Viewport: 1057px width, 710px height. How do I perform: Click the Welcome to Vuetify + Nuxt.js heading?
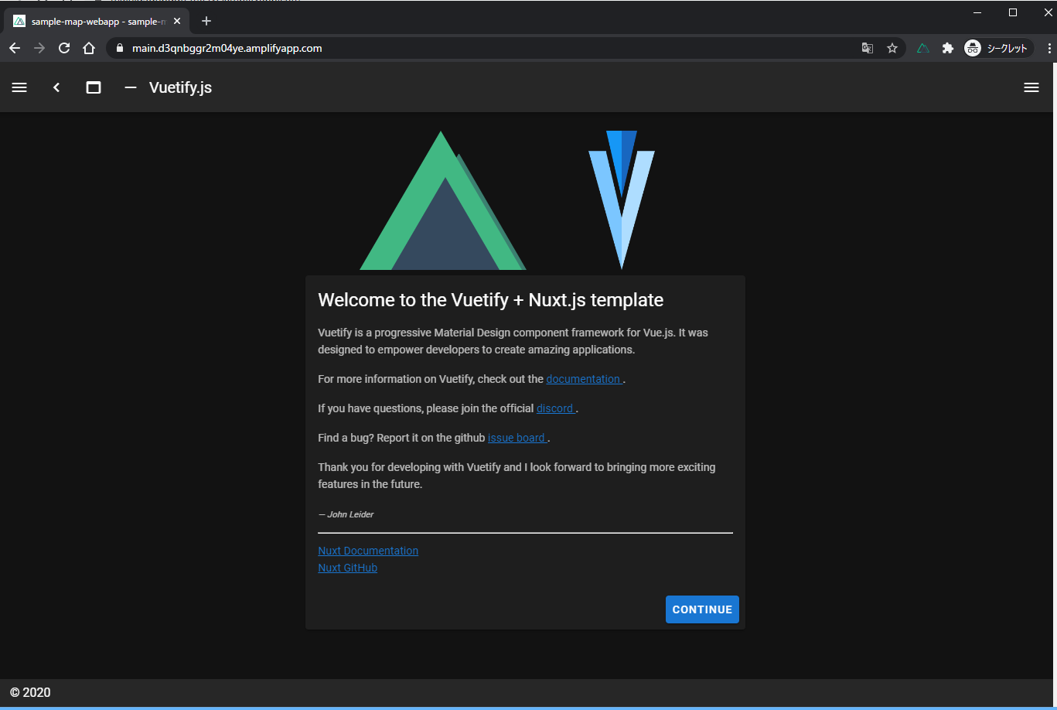click(x=490, y=300)
